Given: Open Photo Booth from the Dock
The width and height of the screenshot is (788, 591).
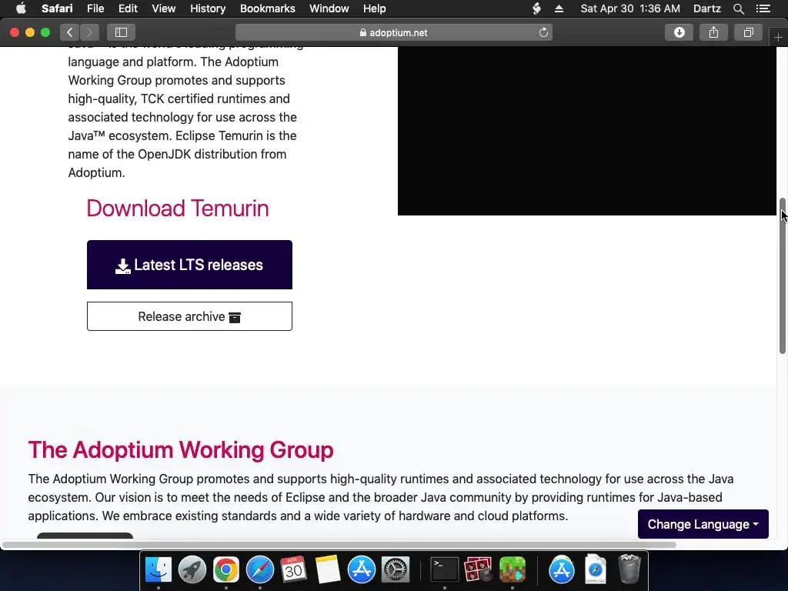Looking at the screenshot, I should [x=478, y=570].
